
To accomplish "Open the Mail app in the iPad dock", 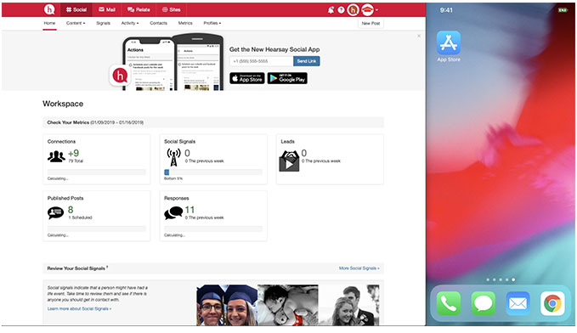I will [518, 303].
